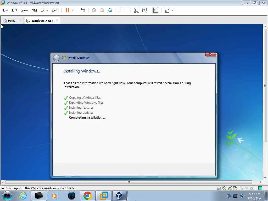The width and height of the screenshot is (268, 201).
Task: Click the network adapter status icon
Action: pos(235,188)
